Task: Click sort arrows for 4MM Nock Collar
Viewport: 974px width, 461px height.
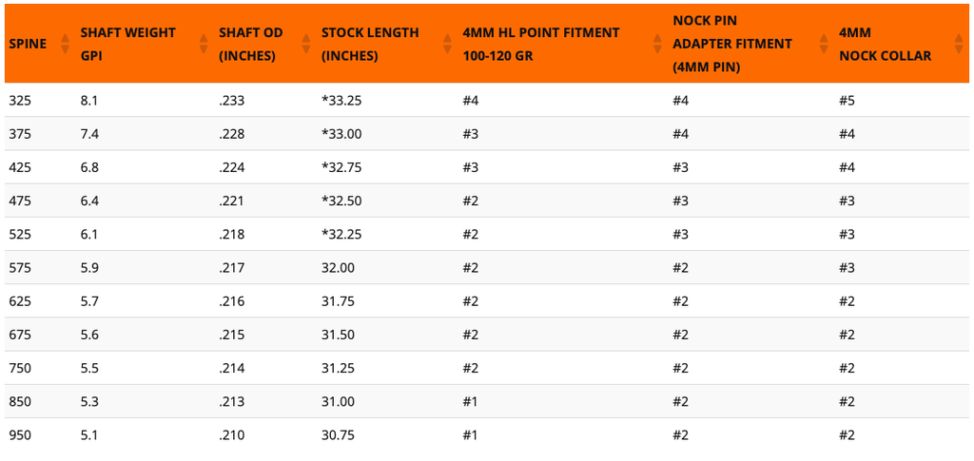Action: (958, 44)
